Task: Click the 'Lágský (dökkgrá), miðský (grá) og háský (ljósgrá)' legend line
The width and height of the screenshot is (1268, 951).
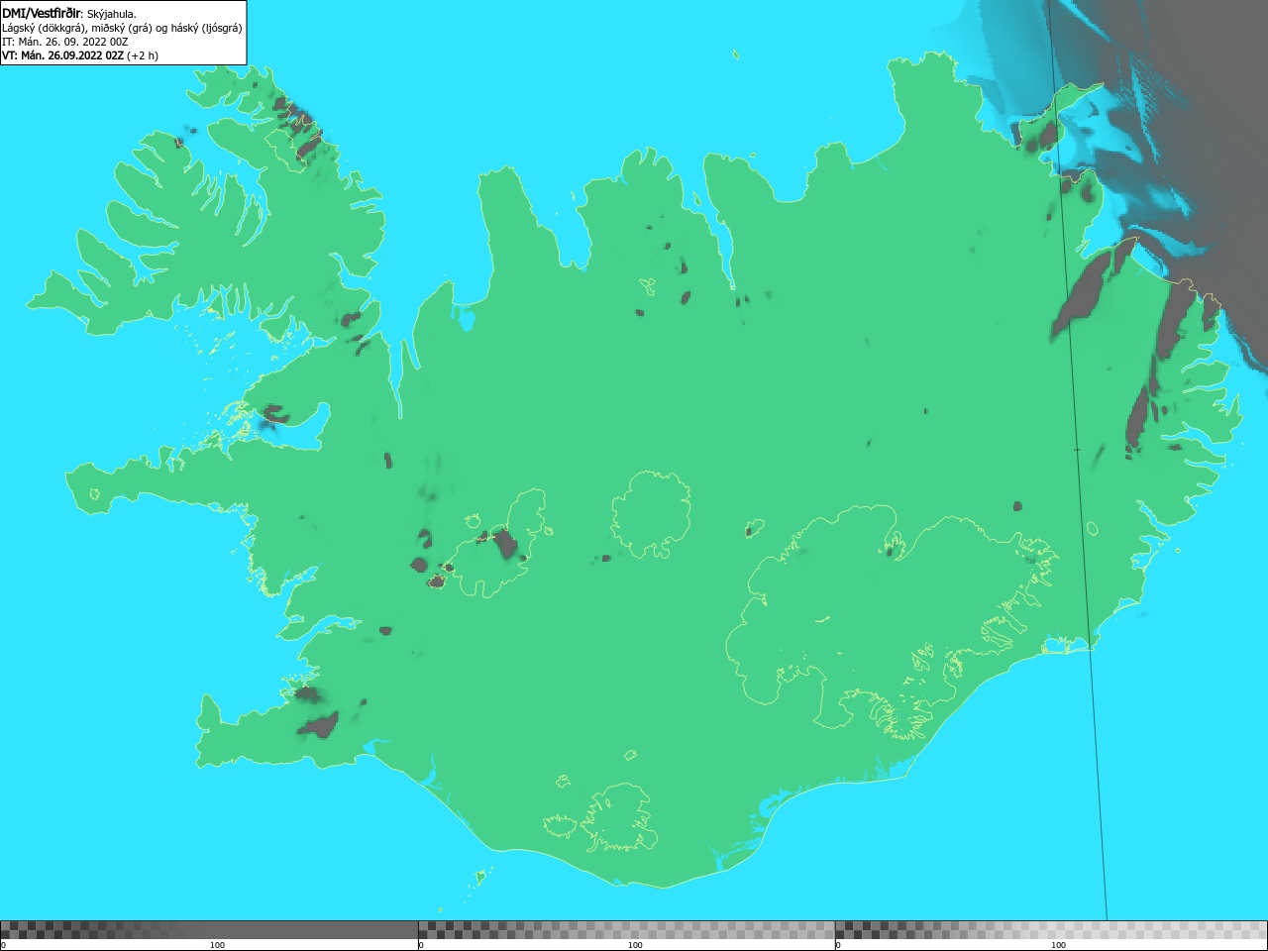Action: point(122,28)
